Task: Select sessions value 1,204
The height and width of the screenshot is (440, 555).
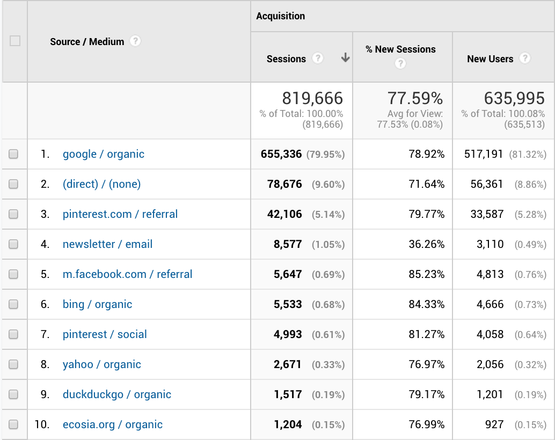Action: tap(288, 425)
